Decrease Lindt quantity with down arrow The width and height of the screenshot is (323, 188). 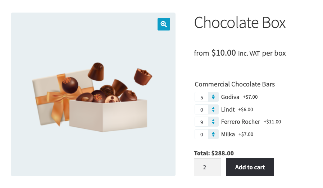(213, 111)
